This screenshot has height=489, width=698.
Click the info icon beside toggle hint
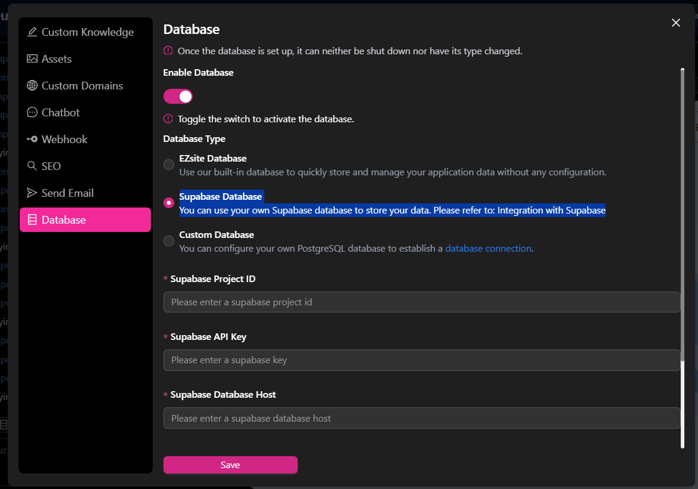pos(168,118)
